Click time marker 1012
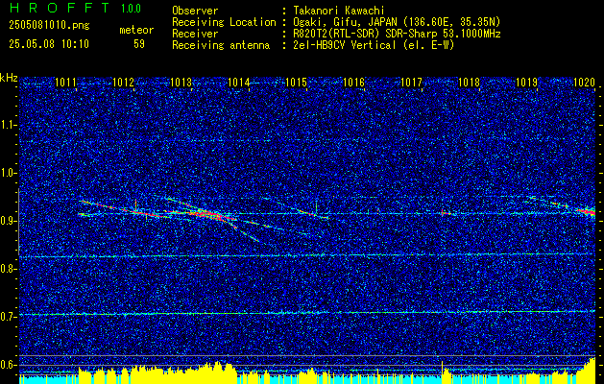The image size is (604, 384). (x=123, y=82)
